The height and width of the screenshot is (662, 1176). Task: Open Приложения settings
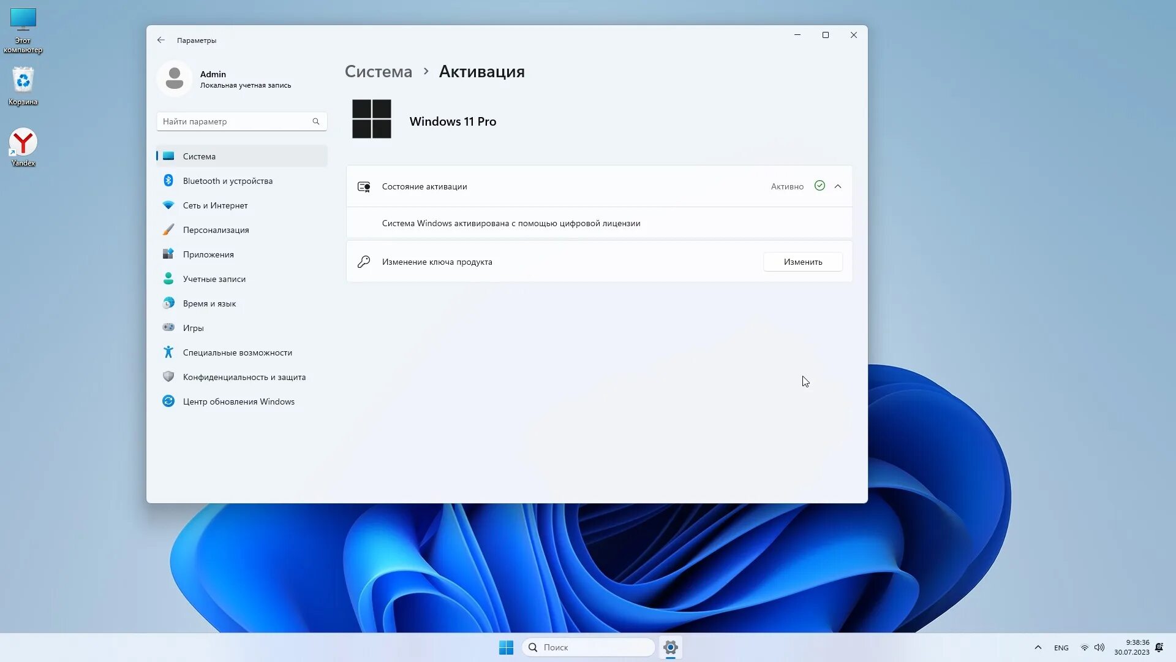[208, 254]
